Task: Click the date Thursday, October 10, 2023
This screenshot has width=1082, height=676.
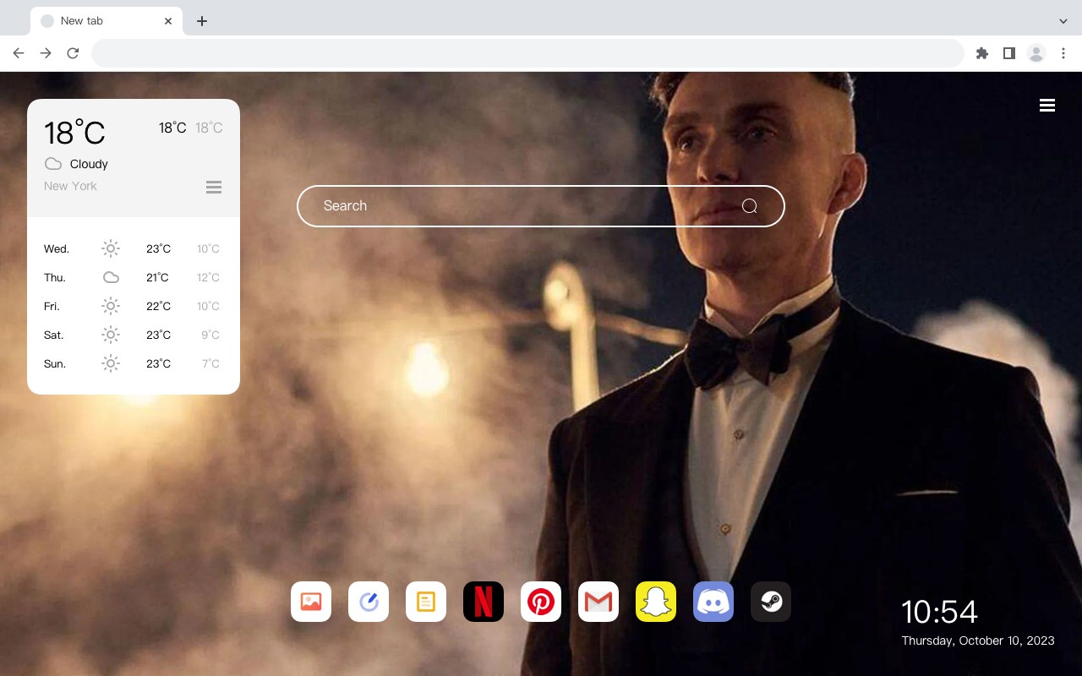Action: click(x=978, y=641)
